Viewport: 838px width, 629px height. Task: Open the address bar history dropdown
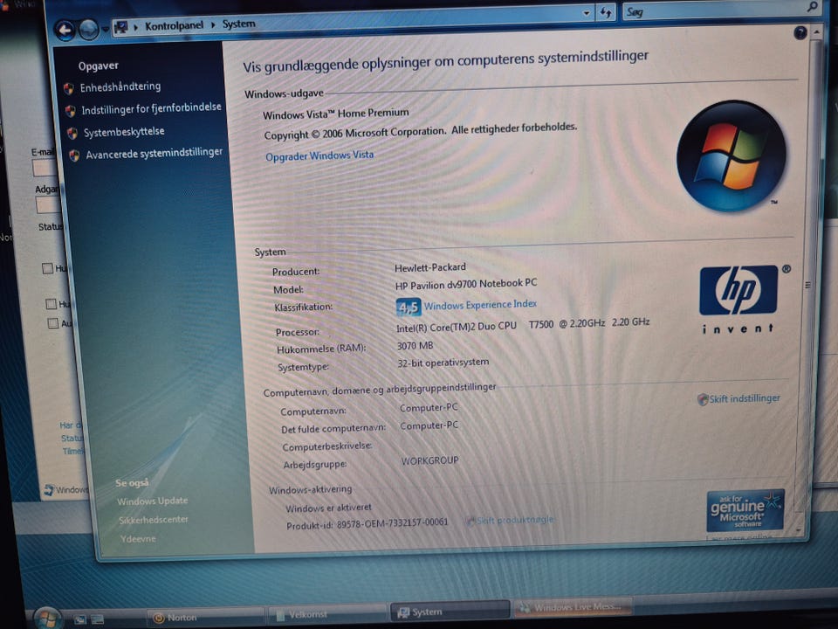587,13
